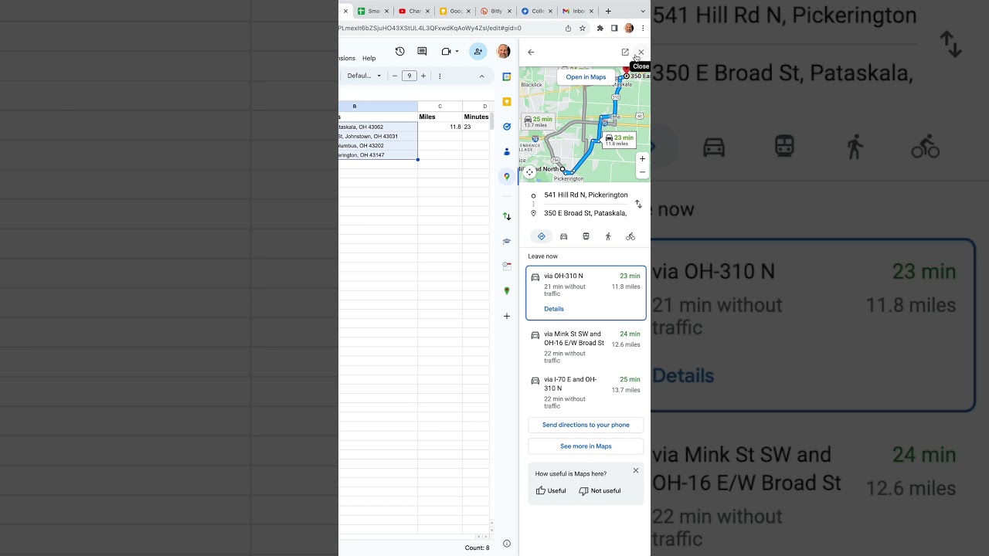The image size is (989, 556).
Task: Select cycling travel mode
Action: click(x=630, y=236)
